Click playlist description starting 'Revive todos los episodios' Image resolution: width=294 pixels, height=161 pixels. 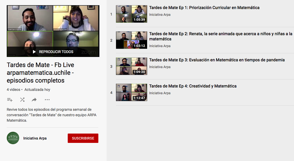[x=52, y=115]
